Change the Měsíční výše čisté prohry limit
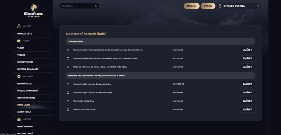The image size is (281, 135). tap(247, 109)
